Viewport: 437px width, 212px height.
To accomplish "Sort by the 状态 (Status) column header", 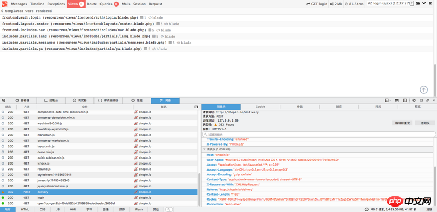I will [8, 107].
